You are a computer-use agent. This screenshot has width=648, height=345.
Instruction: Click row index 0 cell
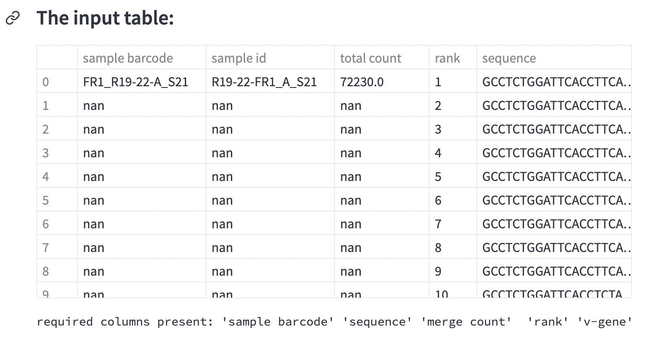[x=46, y=82]
